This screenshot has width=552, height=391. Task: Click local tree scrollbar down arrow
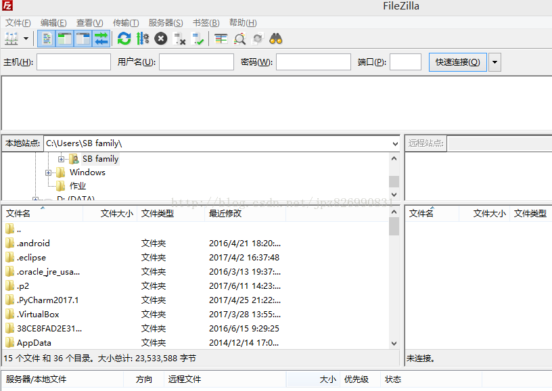[x=394, y=195]
